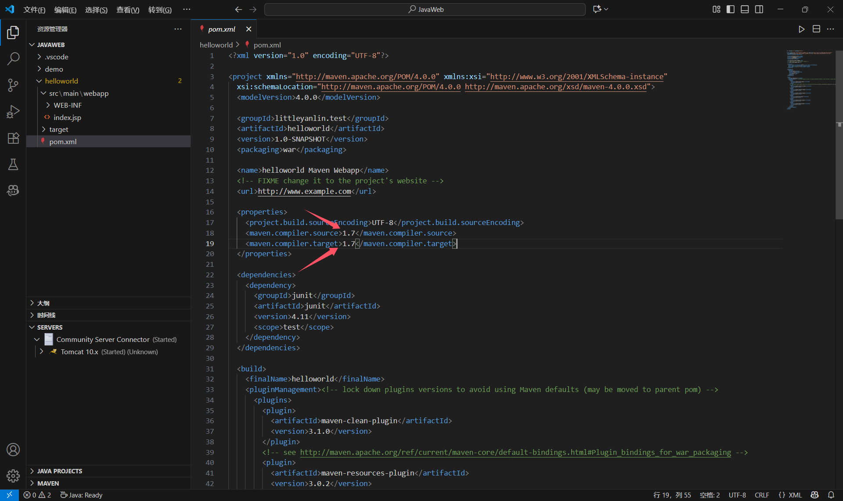The width and height of the screenshot is (843, 501).
Task: Toggle the bottom panel layout button
Action: [745, 9]
